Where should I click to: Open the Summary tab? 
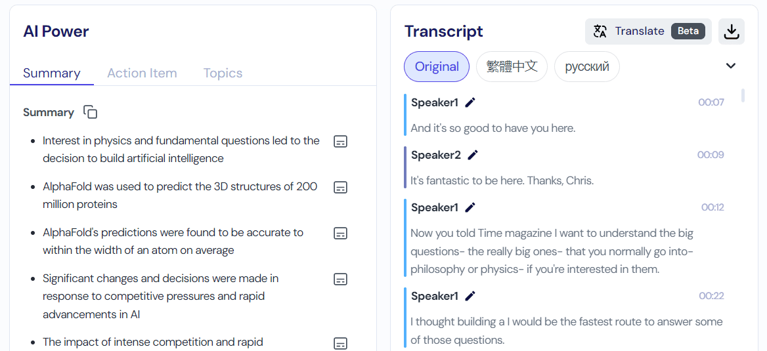[x=52, y=73]
